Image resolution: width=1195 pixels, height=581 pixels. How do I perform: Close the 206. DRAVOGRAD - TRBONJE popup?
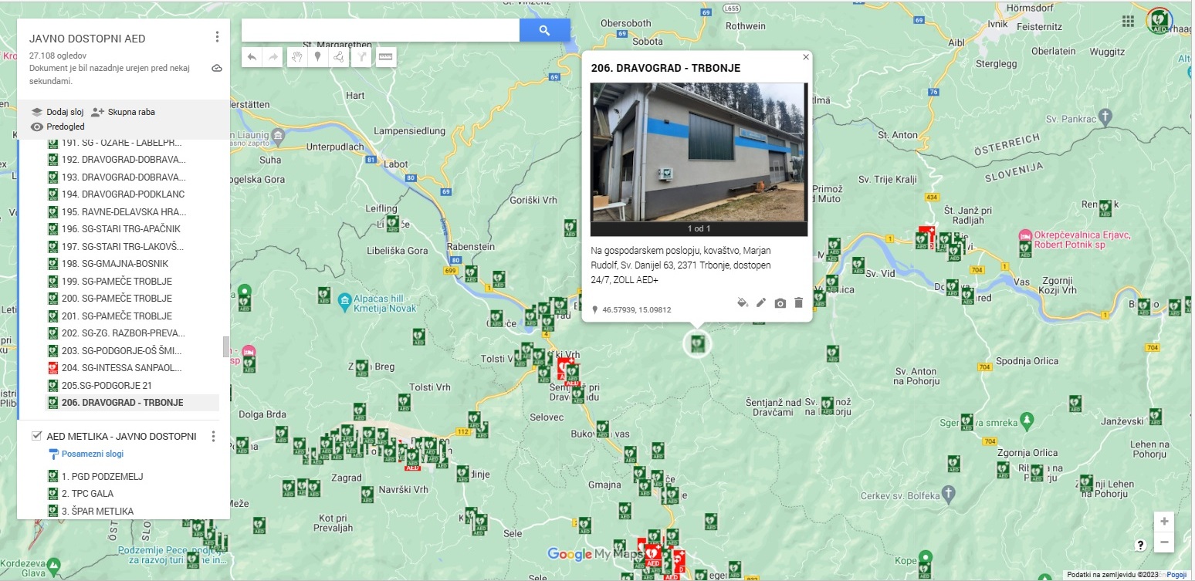pyautogui.click(x=806, y=56)
